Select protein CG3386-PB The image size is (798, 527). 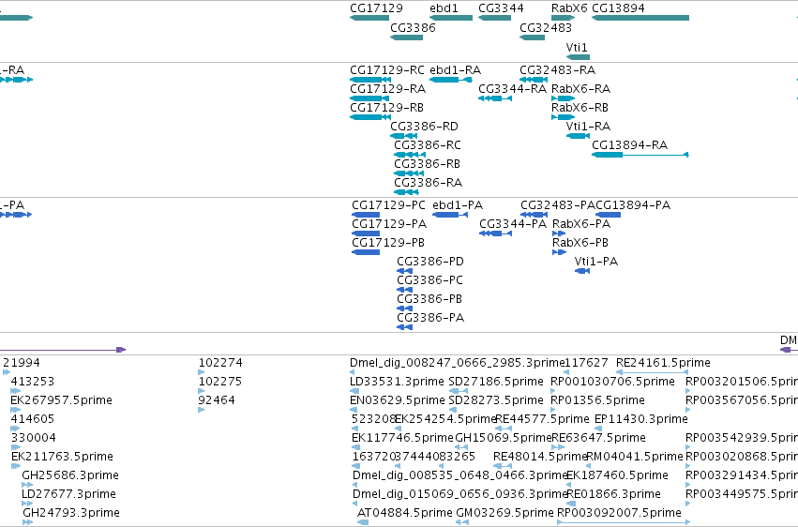[404, 309]
